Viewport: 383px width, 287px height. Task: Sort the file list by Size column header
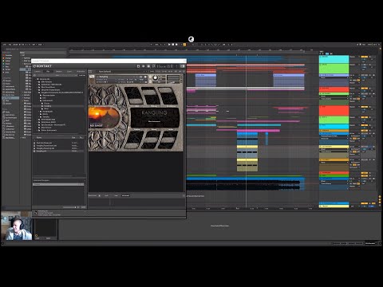point(73,137)
